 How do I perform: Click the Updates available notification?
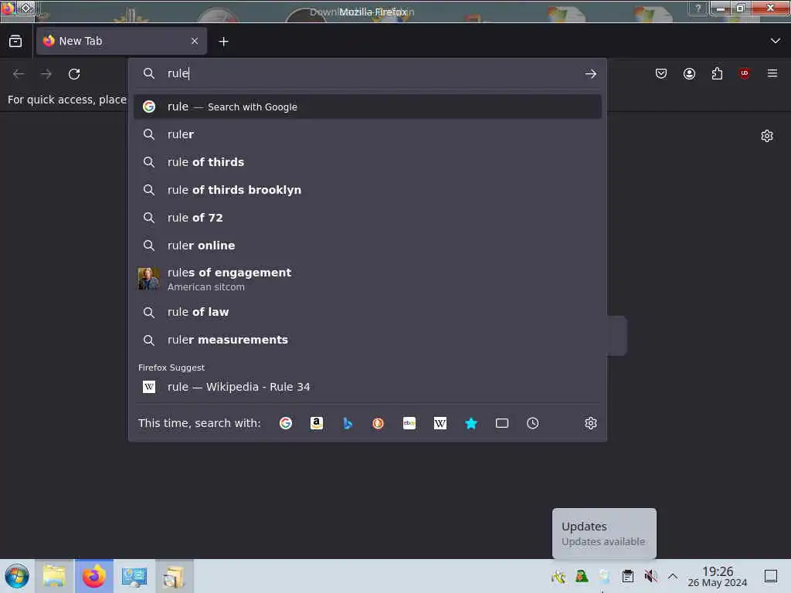604,534
